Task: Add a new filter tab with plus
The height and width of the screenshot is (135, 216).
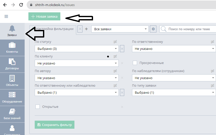Action: 86,29
